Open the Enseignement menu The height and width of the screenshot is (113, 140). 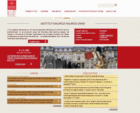pos(70,11)
